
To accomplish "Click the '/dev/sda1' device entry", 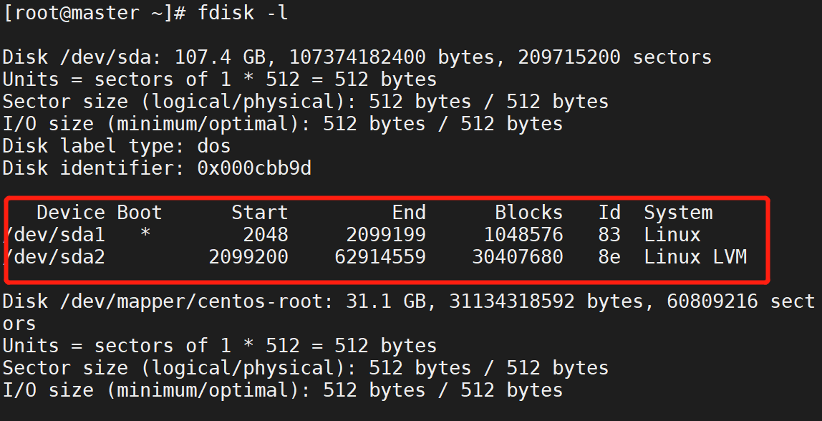I will pyautogui.click(x=56, y=235).
